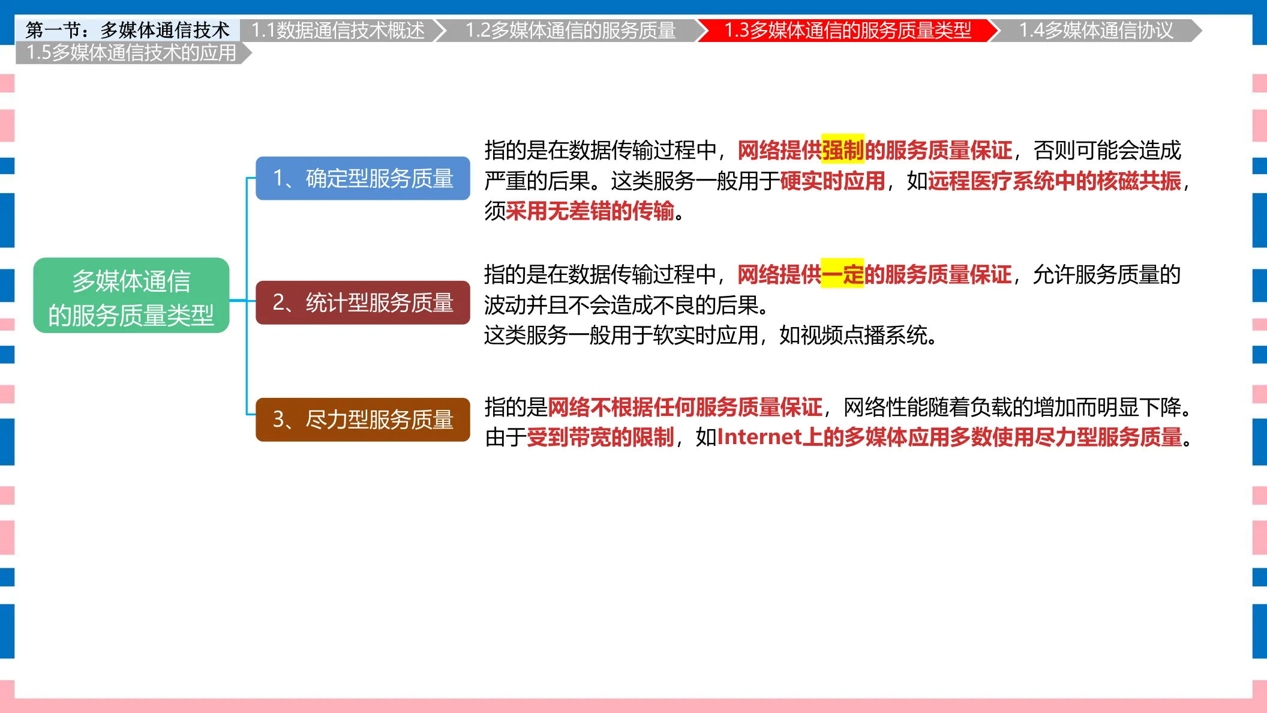
Task: Click the yellow-highlighted word 强制
Action: click(x=843, y=149)
